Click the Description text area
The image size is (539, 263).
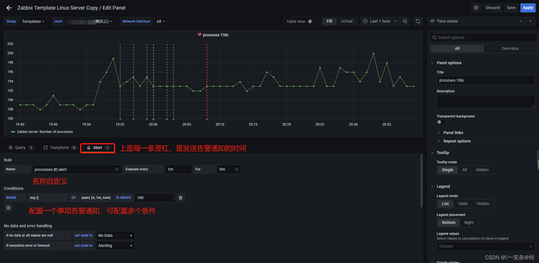pos(486,101)
